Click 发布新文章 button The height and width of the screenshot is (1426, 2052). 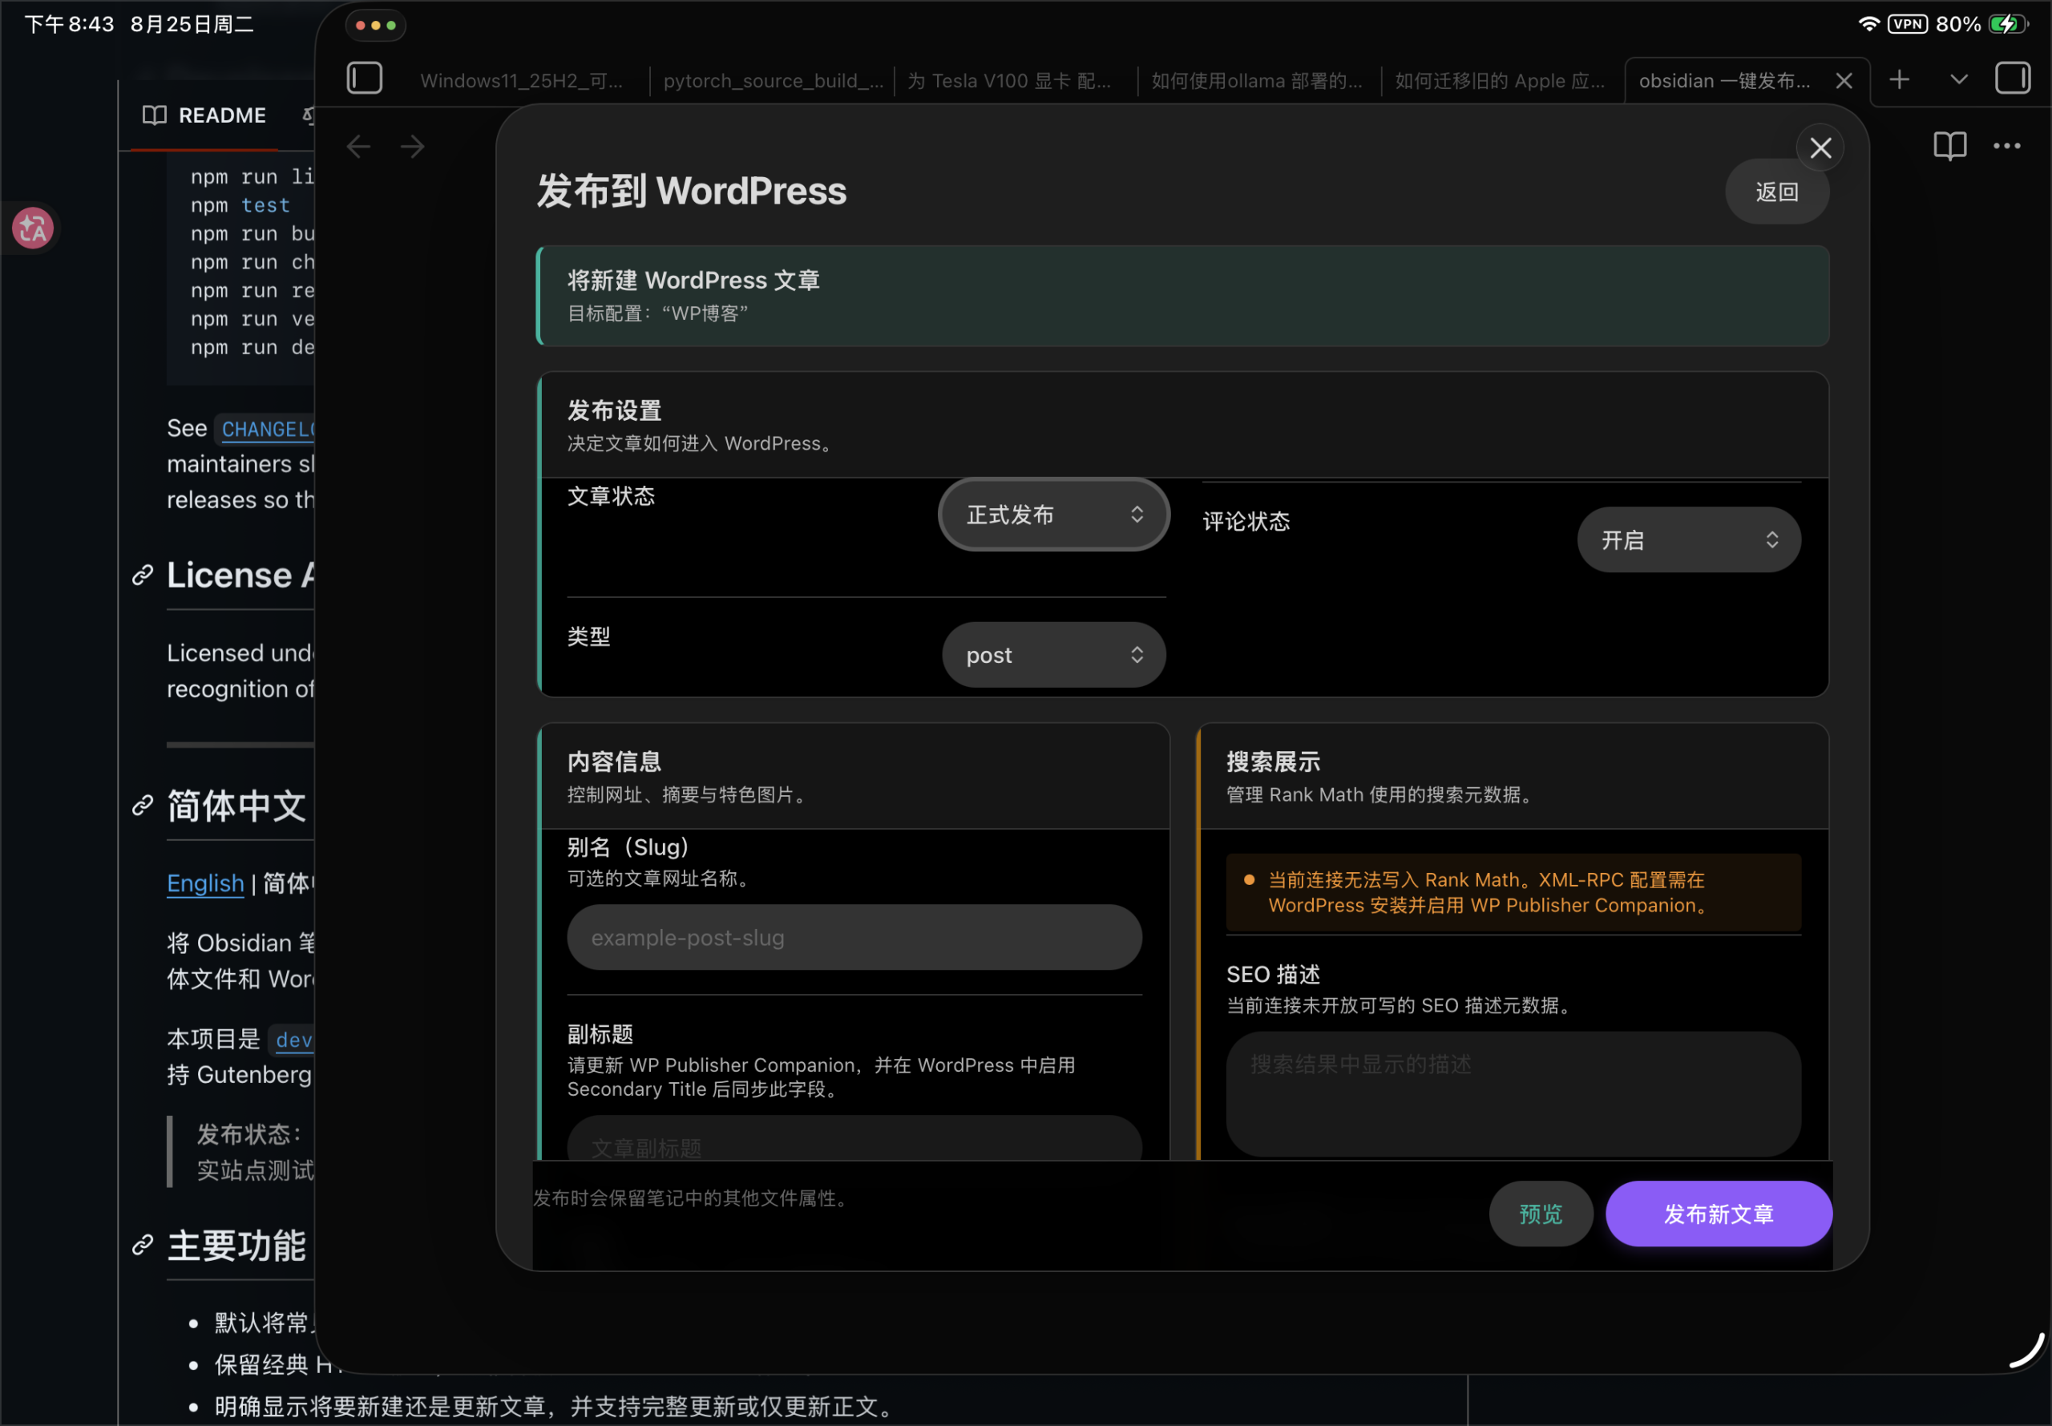click(1718, 1214)
